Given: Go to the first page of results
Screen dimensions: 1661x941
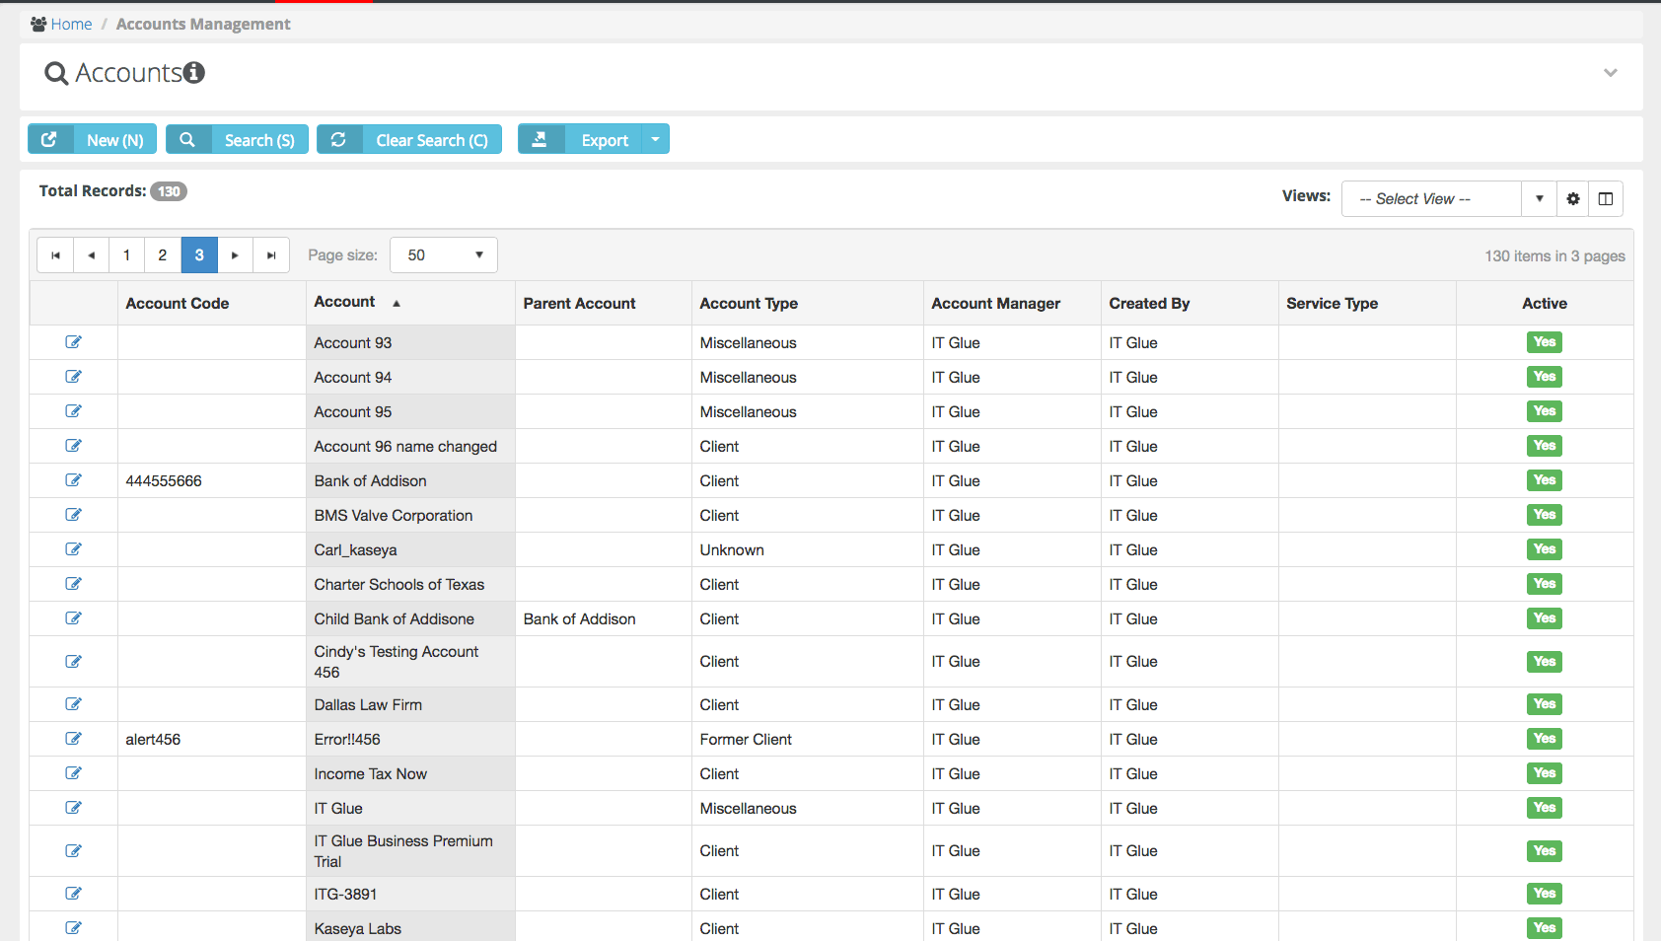Looking at the screenshot, I should pyautogui.click(x=55, y=255).
